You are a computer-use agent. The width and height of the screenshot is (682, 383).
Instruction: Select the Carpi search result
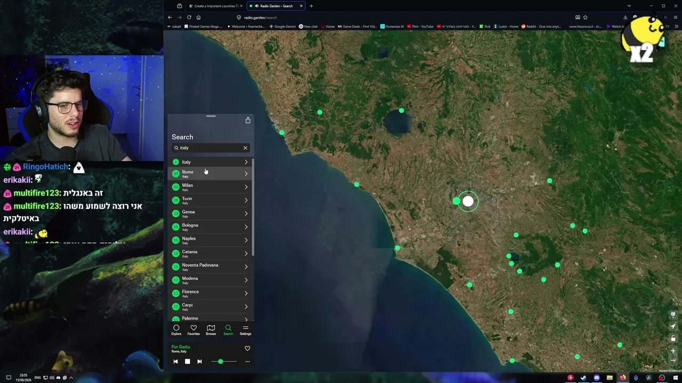click(210, 306)
